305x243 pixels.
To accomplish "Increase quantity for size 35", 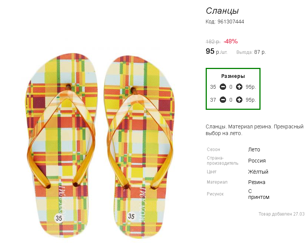I will point(239,87).
